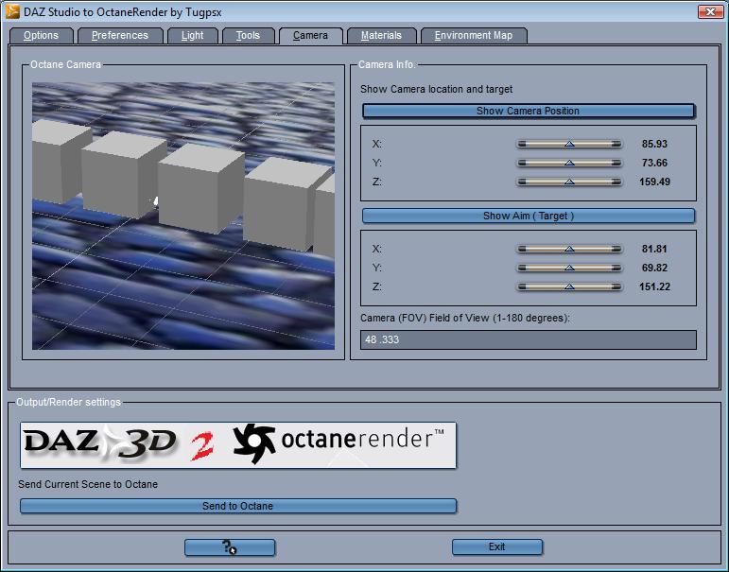Switch to the Materials tab

[x=381, y=36]
